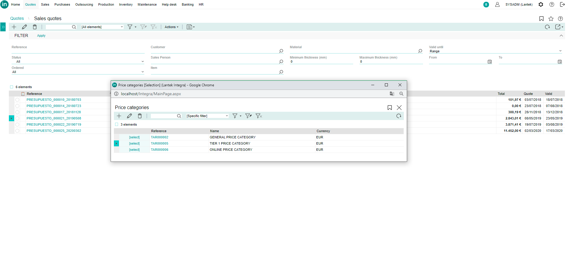Open the From date calendar picker
The height and width of the screenshot is (277, 568).
[x=490, y=61]
